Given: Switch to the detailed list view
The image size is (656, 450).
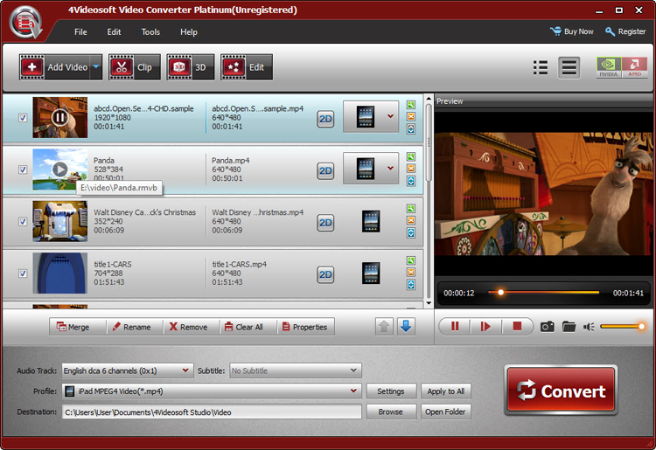Looking at the screenshot, I should click(569, 67).
